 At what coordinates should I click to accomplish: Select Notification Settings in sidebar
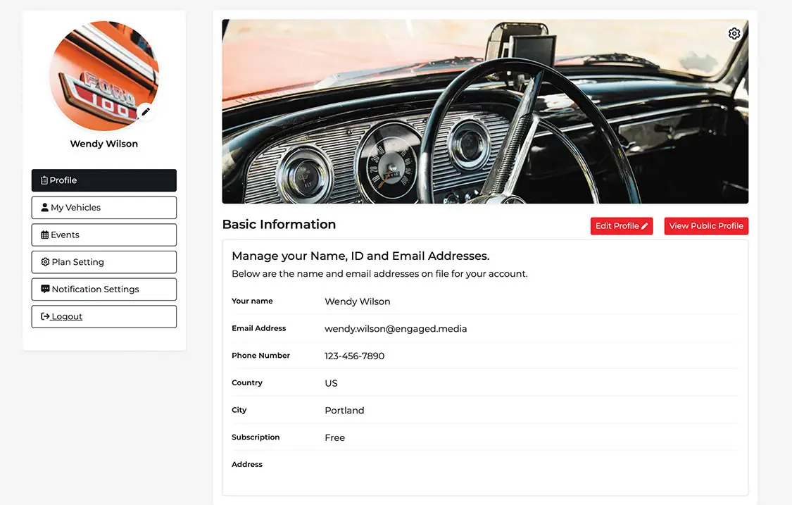(104, 289)
